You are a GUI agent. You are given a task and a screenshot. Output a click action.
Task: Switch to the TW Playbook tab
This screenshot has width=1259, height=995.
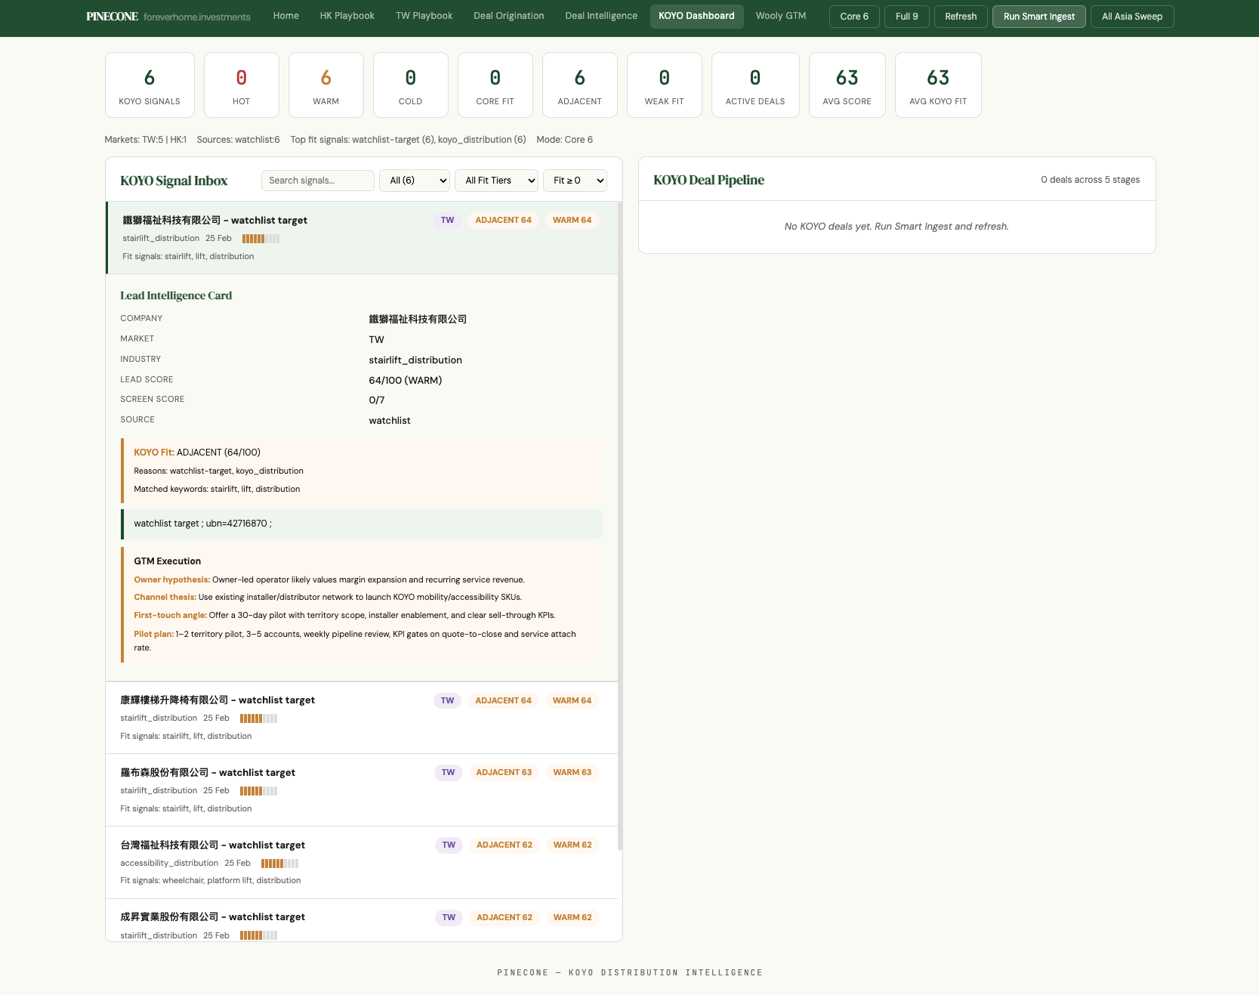[424, 15]
